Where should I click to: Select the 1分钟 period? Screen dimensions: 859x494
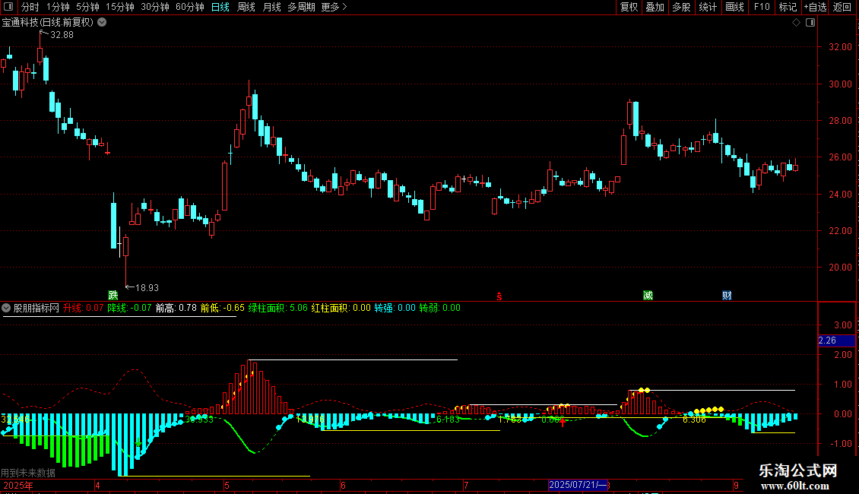[58, 7]
